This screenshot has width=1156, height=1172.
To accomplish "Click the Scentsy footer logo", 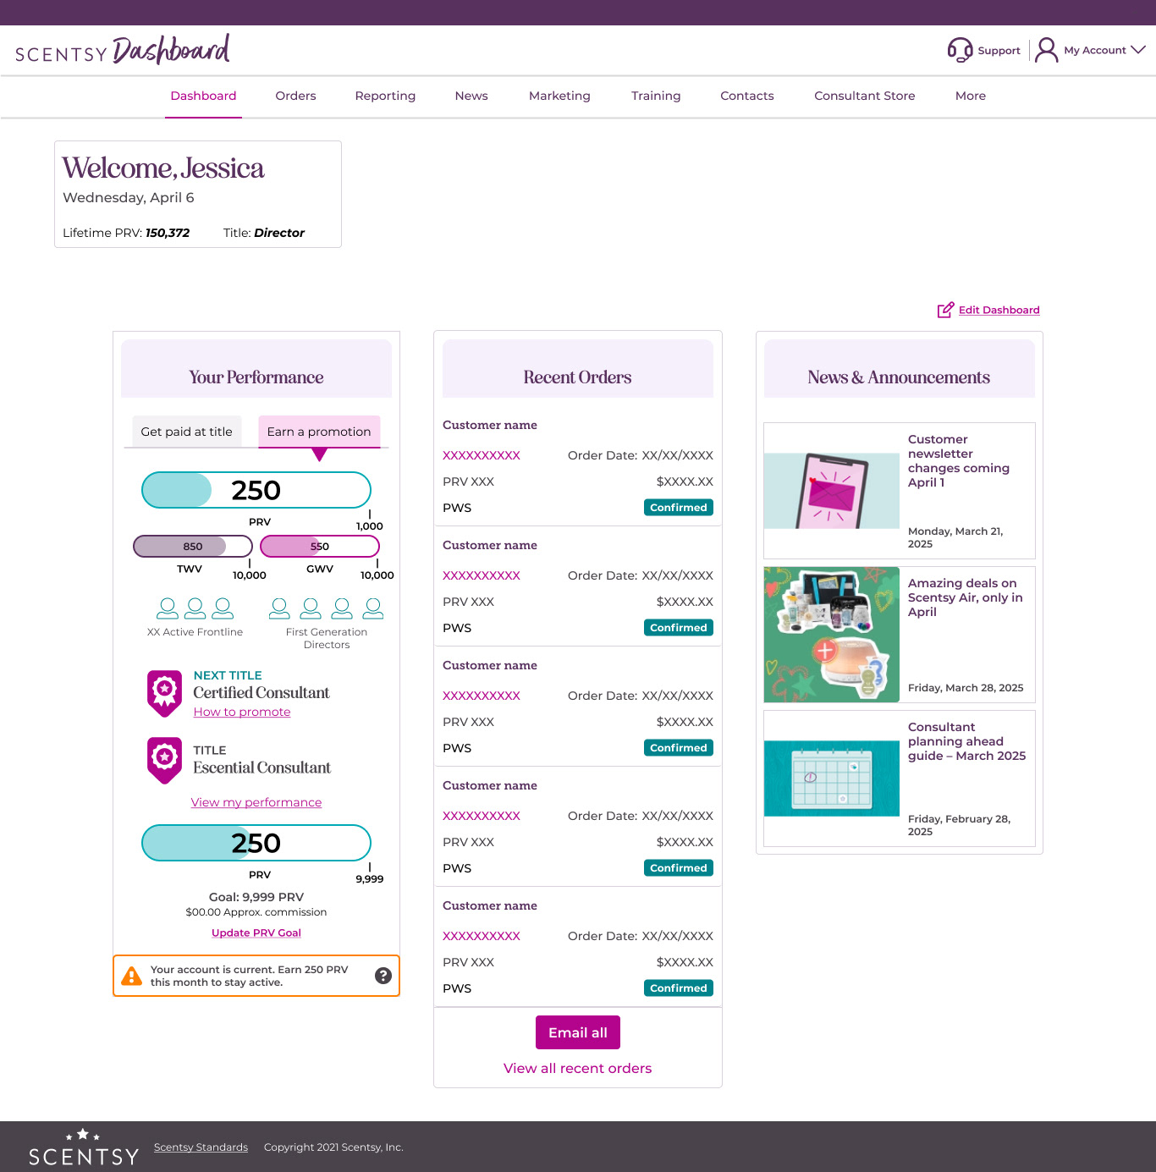I will tap(84, 1147).
